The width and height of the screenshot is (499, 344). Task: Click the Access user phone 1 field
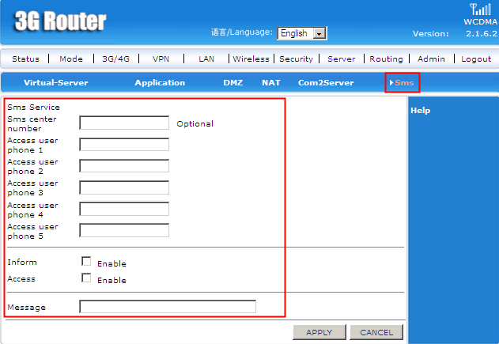click(124, 144)
